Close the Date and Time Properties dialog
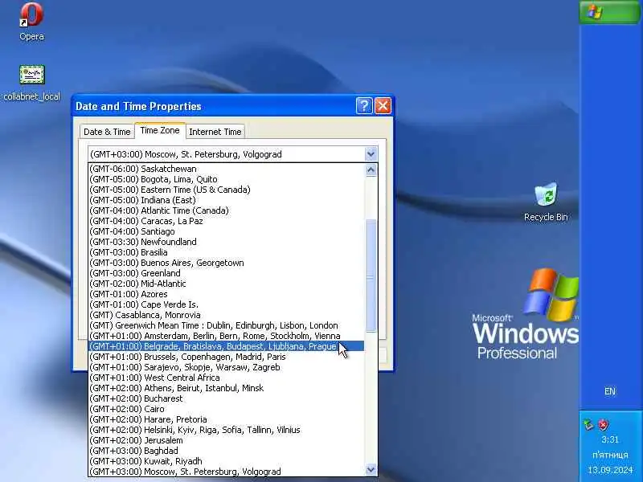The image size is (643, 482). coord(383,106)
